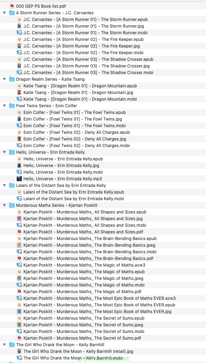
Task: Click the folder icon of Murderous Maths Series
Action: [x=12, y=205]
